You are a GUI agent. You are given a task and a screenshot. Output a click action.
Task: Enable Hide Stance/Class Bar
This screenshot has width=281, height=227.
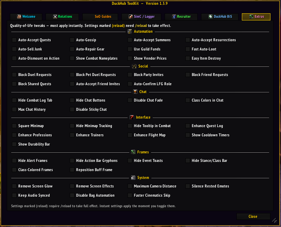click(x=188, y=161)
